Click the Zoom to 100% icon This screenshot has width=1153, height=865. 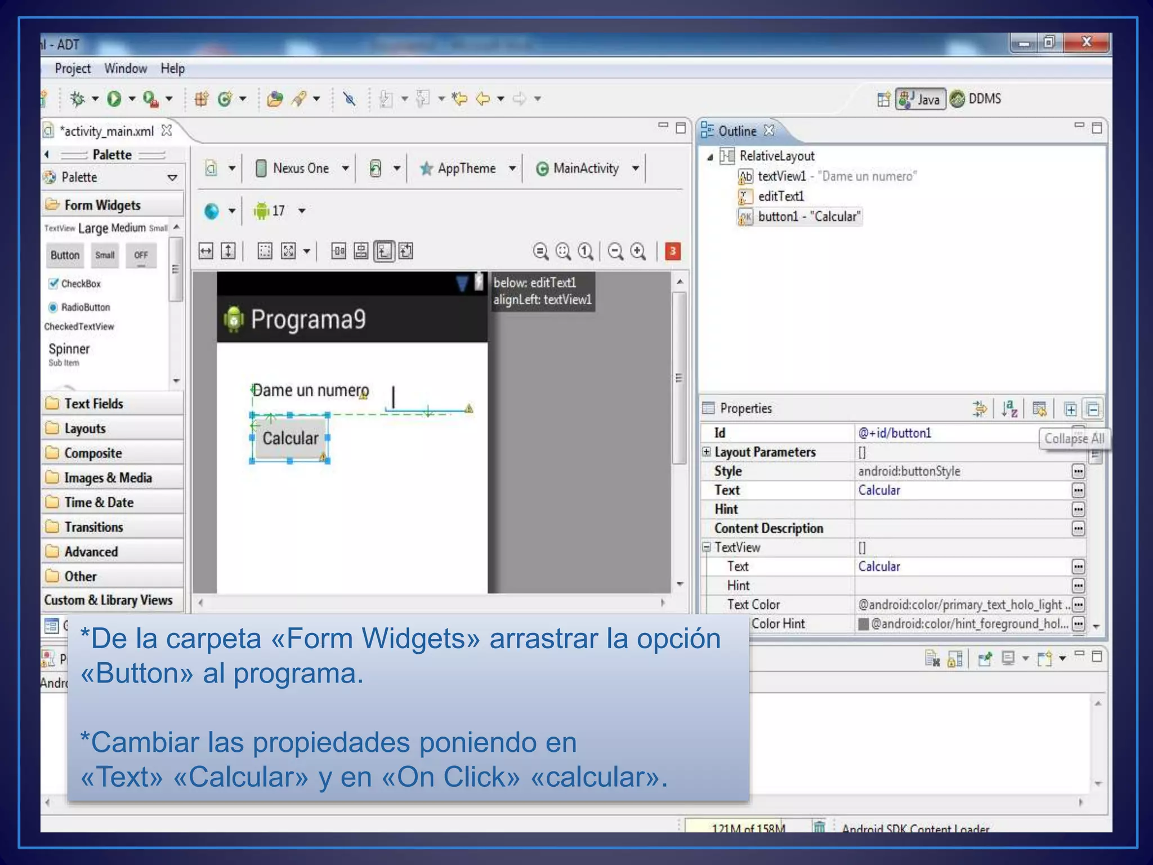click(586, 251)
